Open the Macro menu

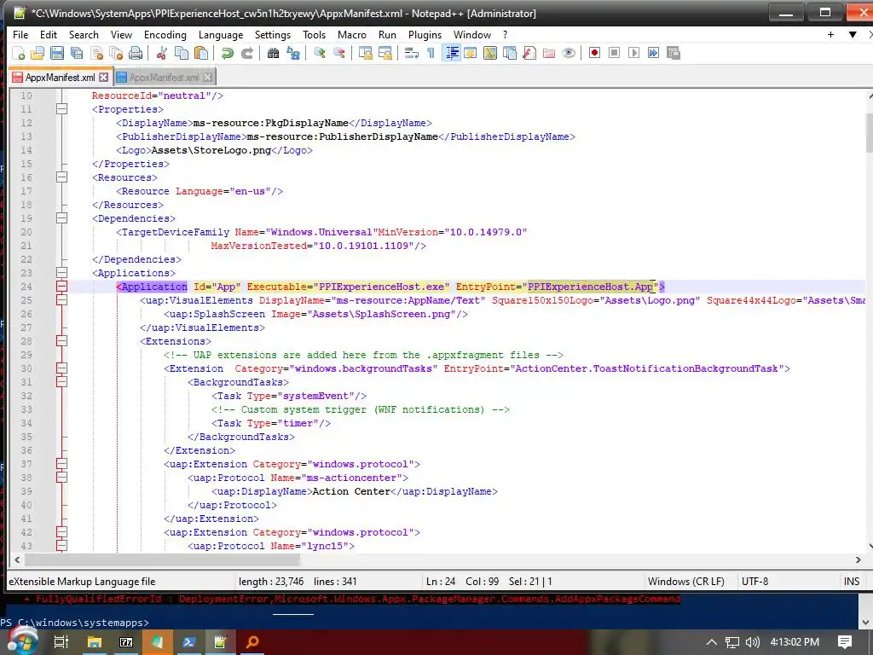click(352, 34)
